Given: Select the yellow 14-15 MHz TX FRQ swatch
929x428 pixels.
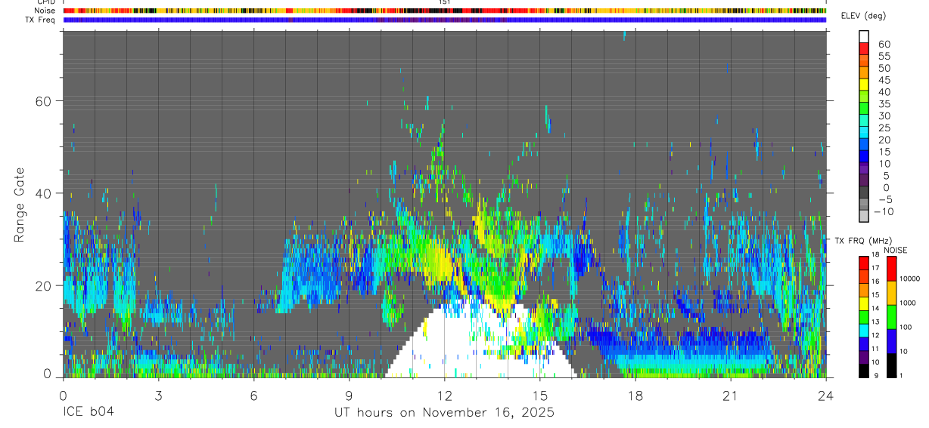Looking at the screenshot, I should click(864, 303).
